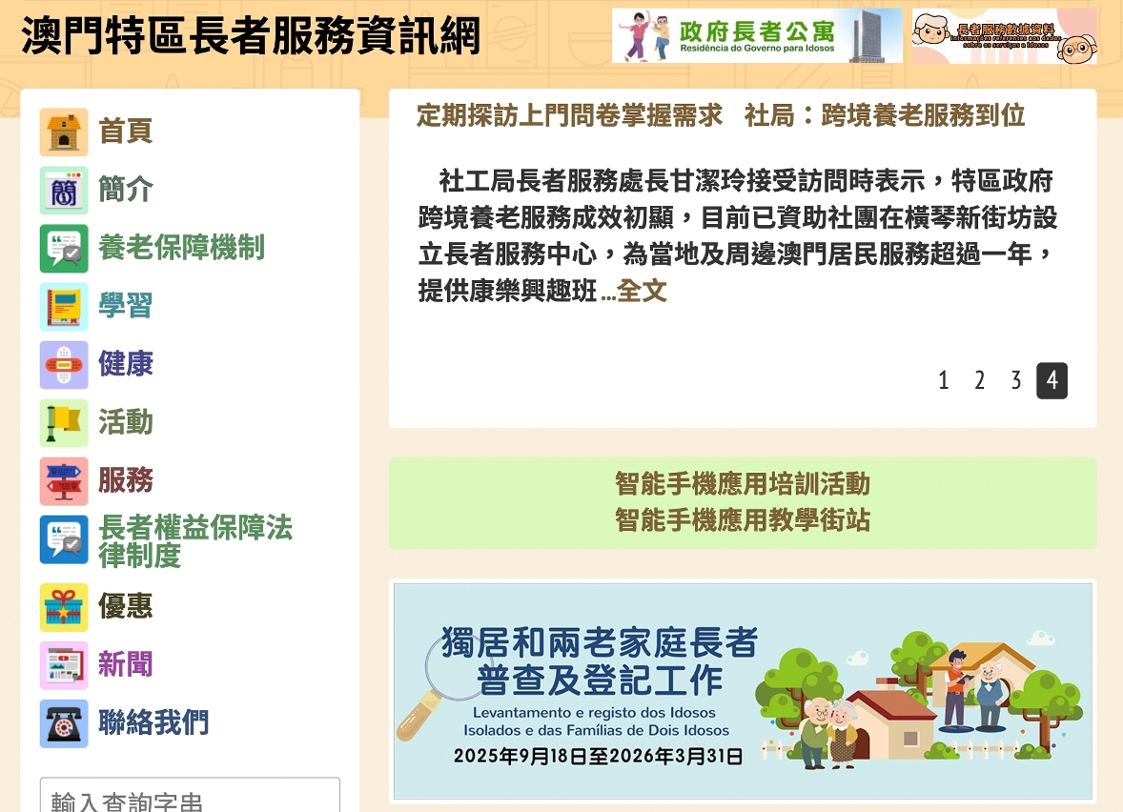Screen dimensions: 1123x812
Task: Open the 智能手機應用教學街站 link
Action: pyautogui.click(x=742, y=520)
